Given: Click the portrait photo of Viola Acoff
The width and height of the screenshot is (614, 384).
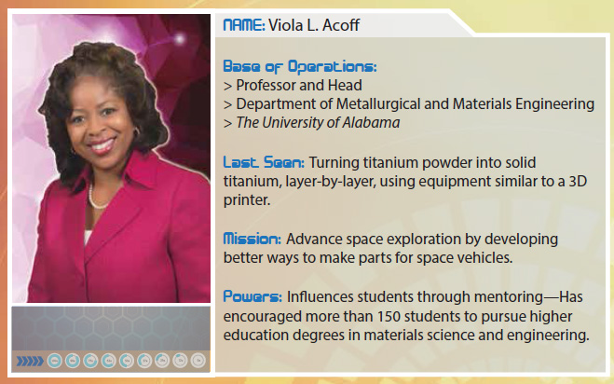Looking at the screenshot, I should 111,158.
